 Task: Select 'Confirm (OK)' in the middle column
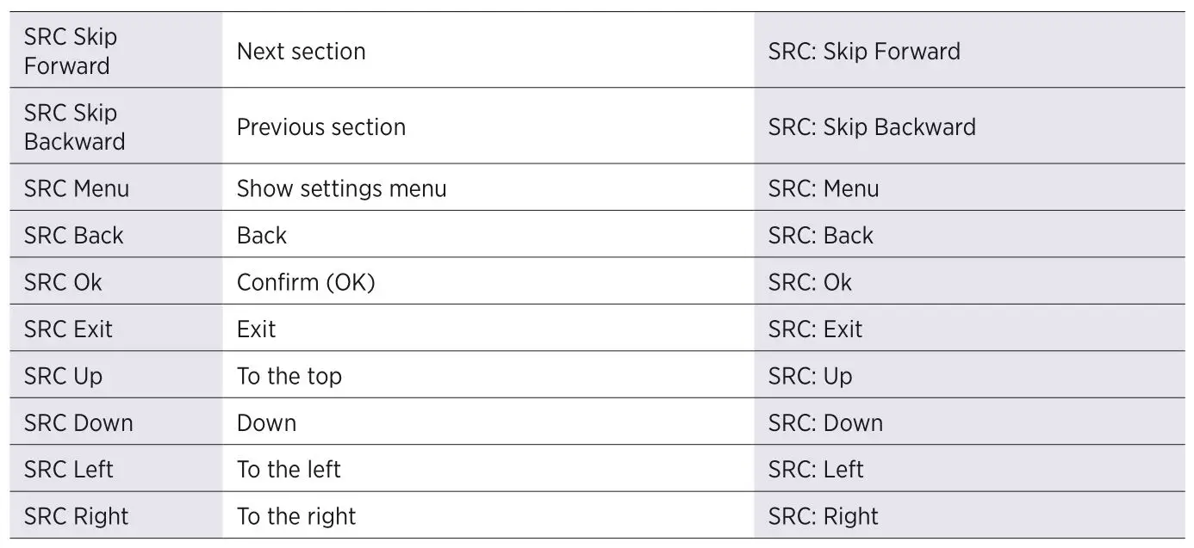pyautogui.click(x=306, y=282)
